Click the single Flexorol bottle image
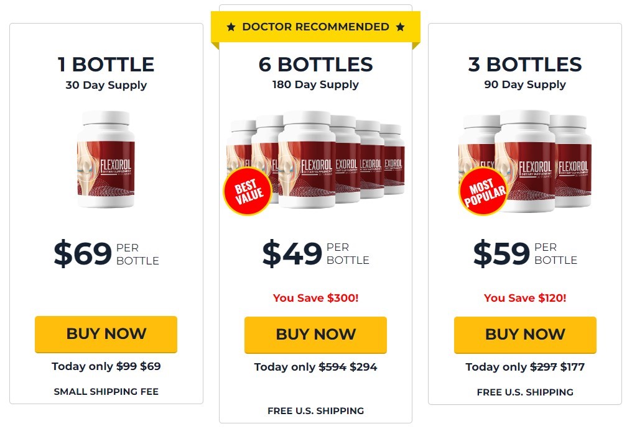This screenshot has width=632, height=429. (106, 160)
